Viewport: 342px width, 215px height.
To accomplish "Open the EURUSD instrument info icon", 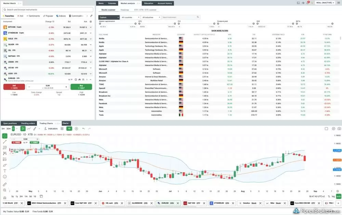I will (76, 80).
